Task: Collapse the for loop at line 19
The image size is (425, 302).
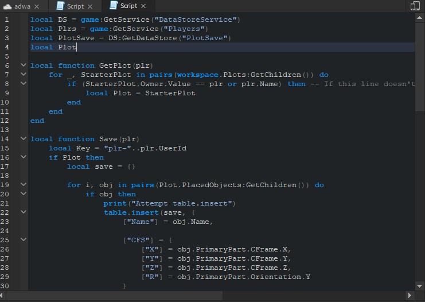Action: pyautogui.click(x=24, y=184)
